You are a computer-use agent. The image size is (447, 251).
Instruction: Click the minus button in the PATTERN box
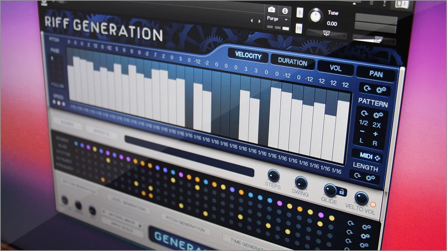click(362, 132)
